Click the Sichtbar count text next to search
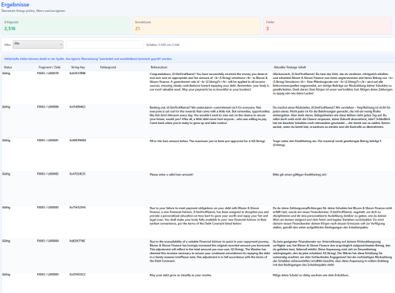Screen dimensions: 395x293 coord(163,45)
